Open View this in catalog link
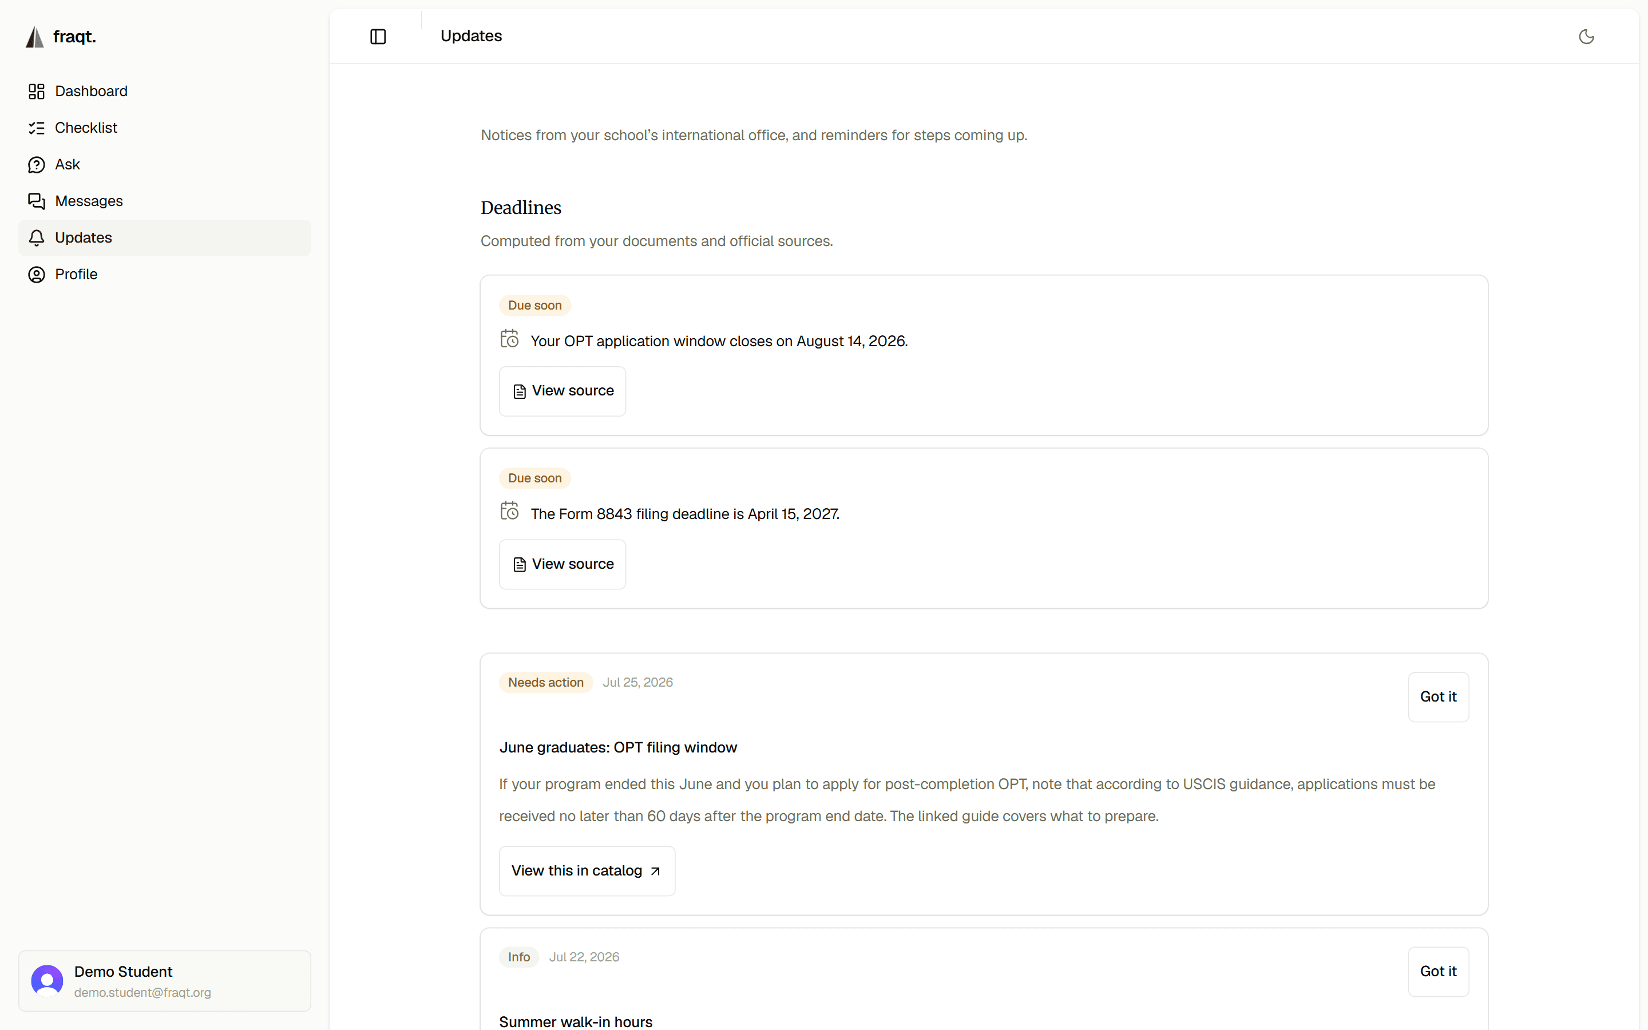The image size is (1648, 1030). (x=587, y=870)
